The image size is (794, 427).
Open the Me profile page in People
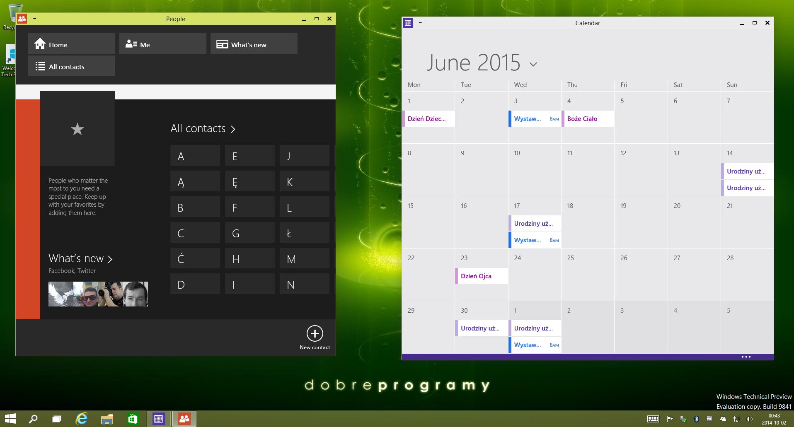(x=163, y=43)
